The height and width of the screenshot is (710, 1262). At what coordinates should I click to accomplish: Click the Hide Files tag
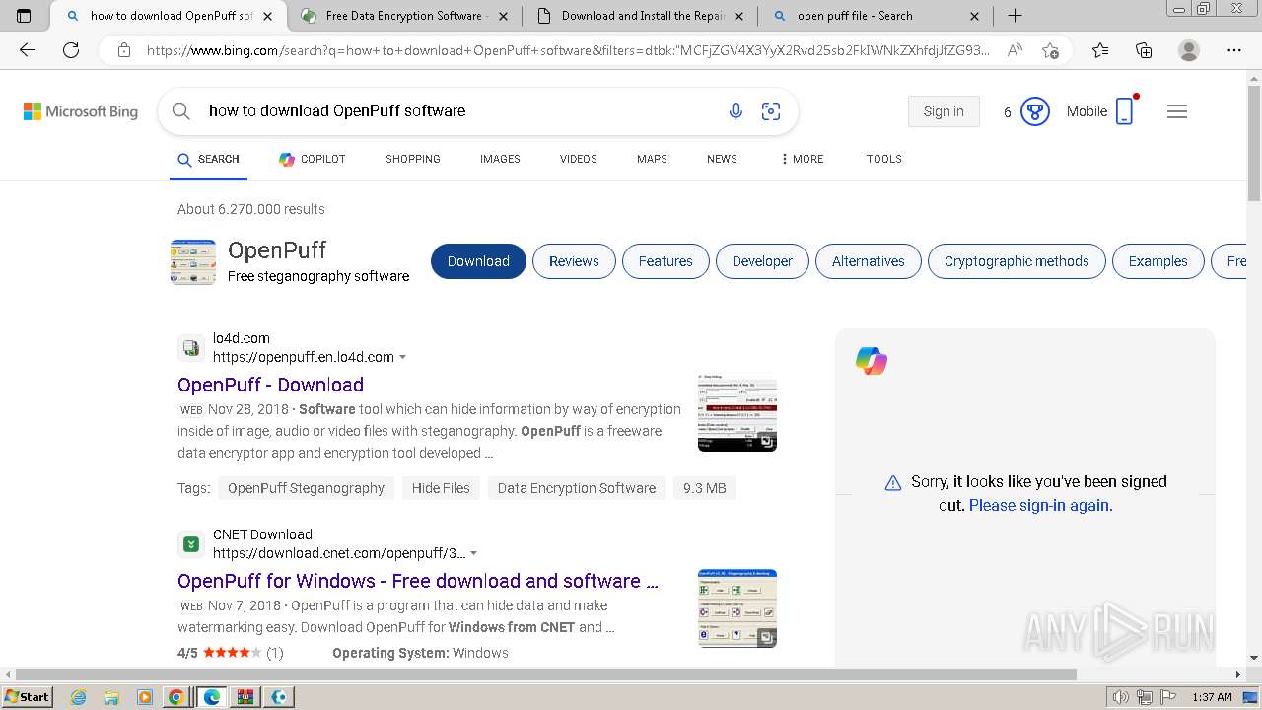pyautogui.click(x=441, y=488)
